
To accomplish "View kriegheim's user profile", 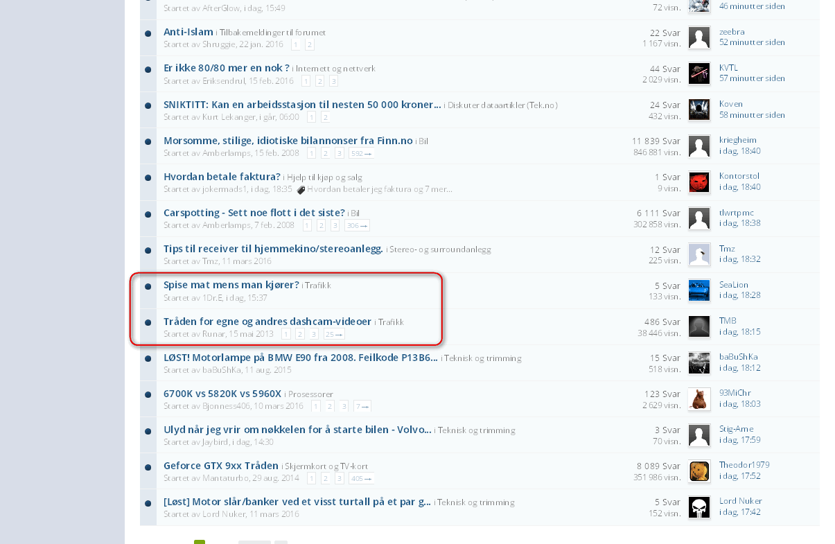I will (738, 140).
